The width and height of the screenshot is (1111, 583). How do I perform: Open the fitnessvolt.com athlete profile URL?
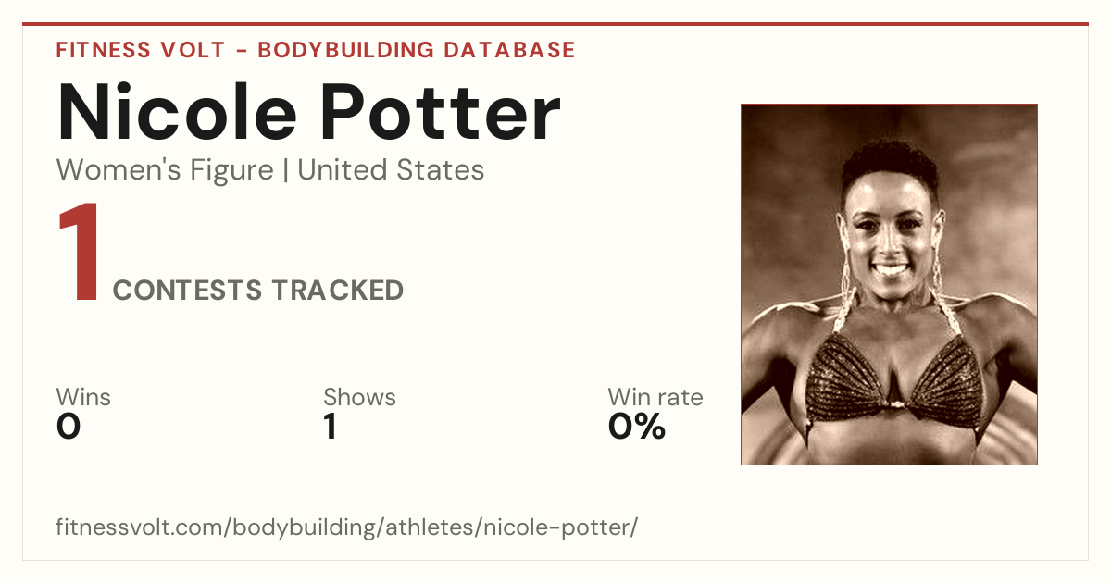click(x=347, y=528)
